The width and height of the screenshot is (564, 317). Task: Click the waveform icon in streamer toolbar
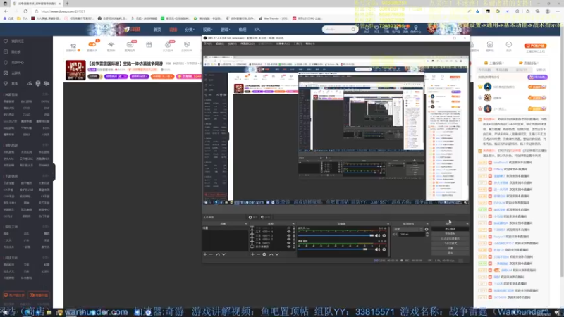tap(111, 44)
